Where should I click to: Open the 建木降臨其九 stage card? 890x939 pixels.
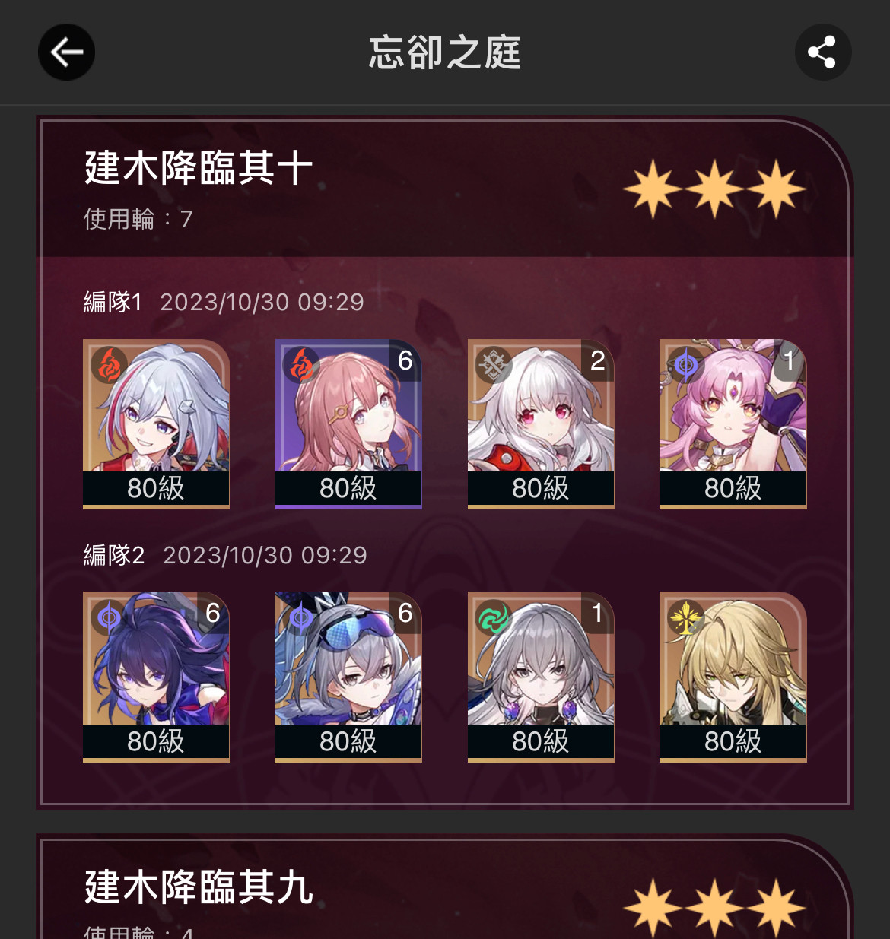(445, 888)
